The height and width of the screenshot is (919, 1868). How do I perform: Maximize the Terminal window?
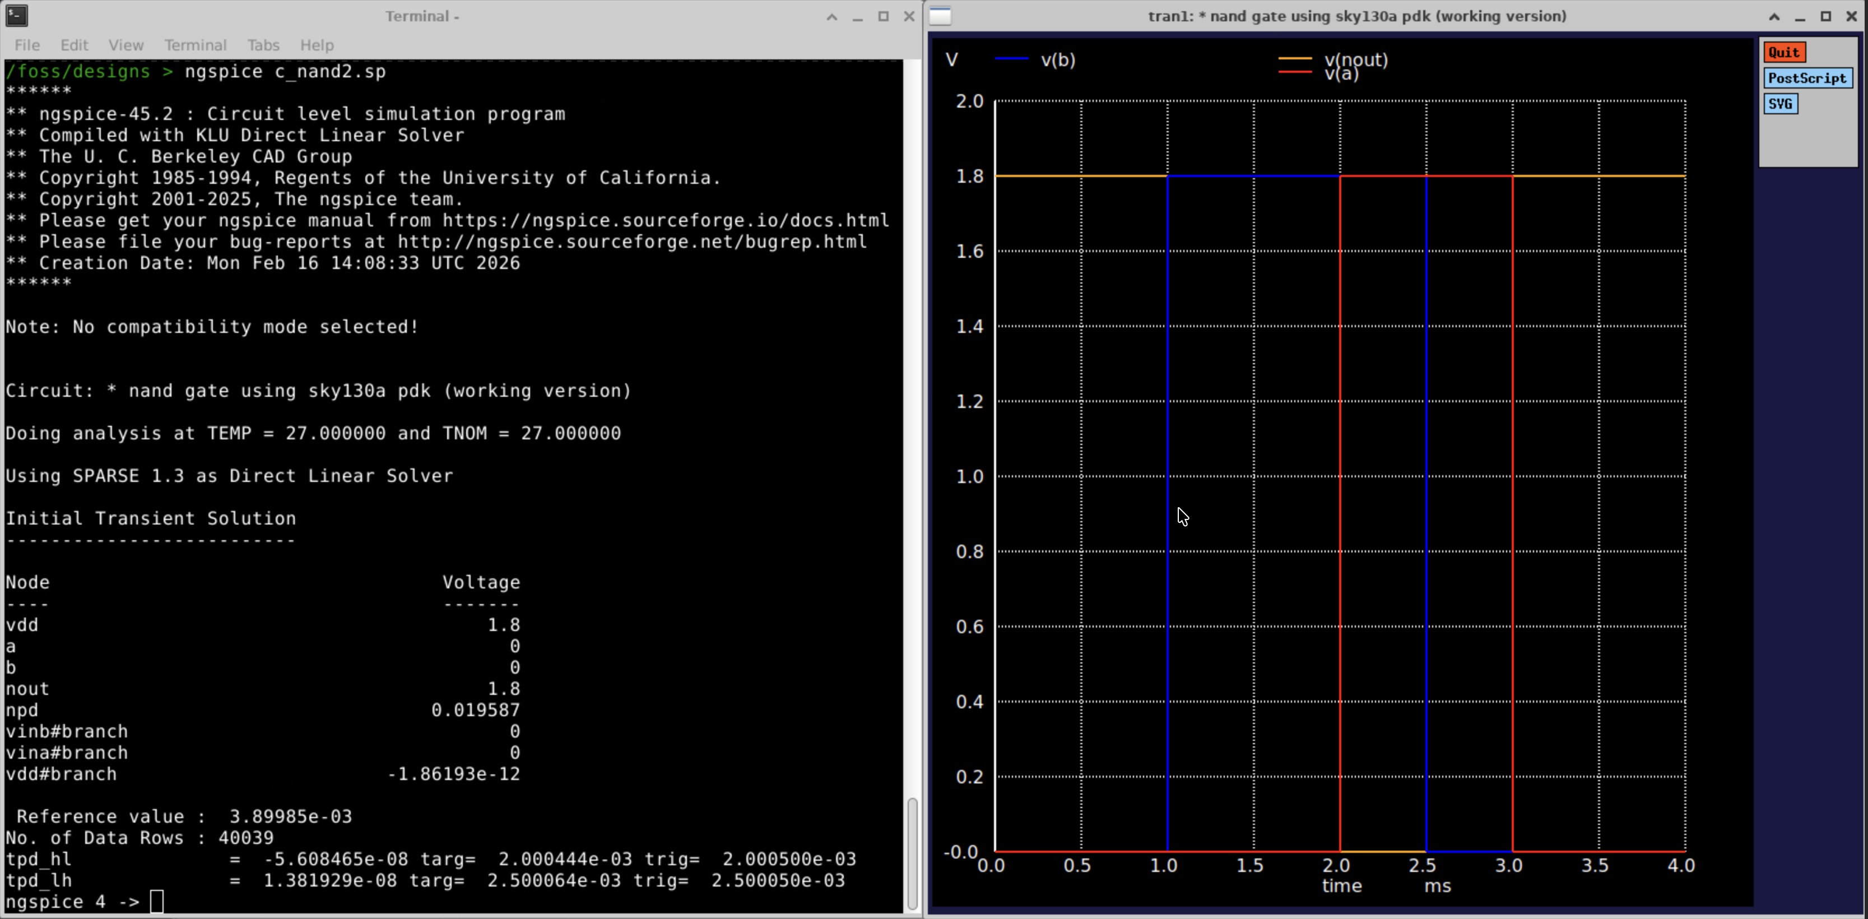[x=883, y=17]
